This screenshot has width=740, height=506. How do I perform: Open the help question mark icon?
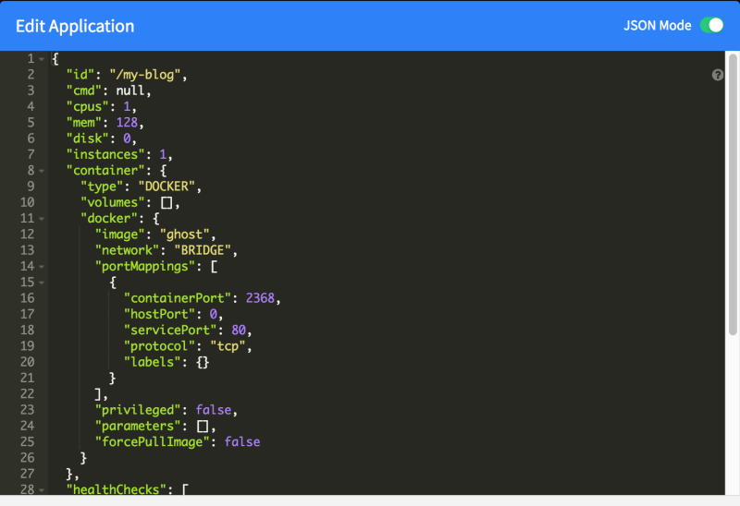718,75
